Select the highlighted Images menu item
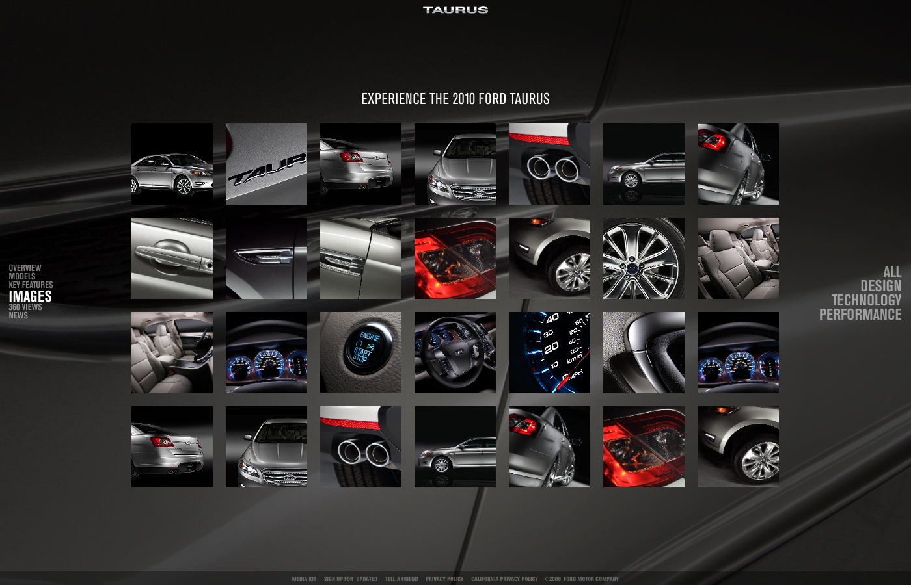Image resolution: width=911 pixels, height=585 pixels. (x=30, y=296)
